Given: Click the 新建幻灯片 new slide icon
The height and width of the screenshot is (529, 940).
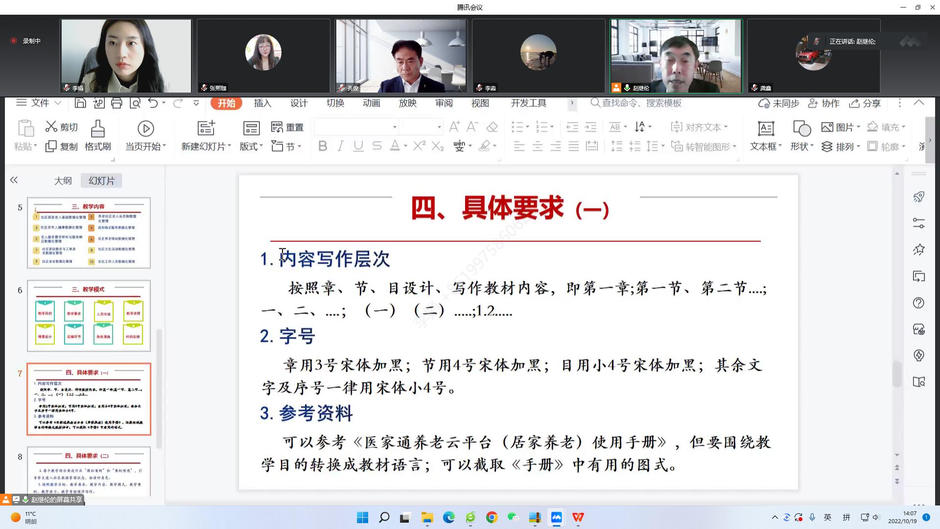Looking at the screenshot, I should pyautogui.click(x=206, y=128).
